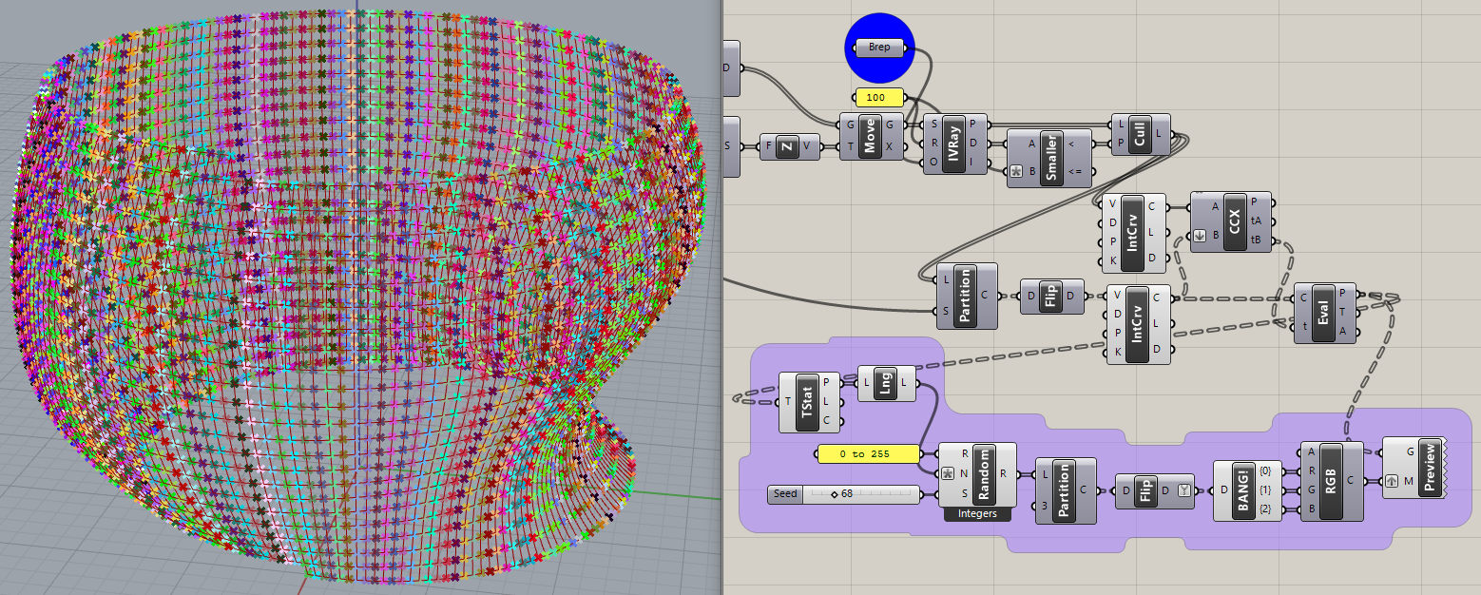Select the Lng list length component
The width and height of the screenshot is (1481, 595).
click(885, 382)
